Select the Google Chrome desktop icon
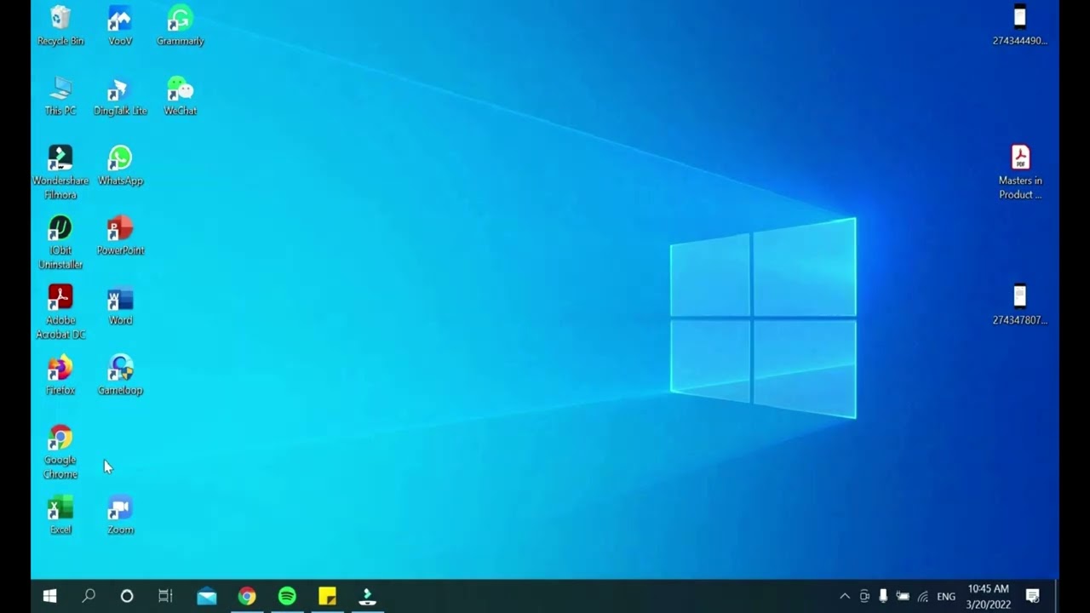Screen dimensions: 1090x613 click(60, 451)
